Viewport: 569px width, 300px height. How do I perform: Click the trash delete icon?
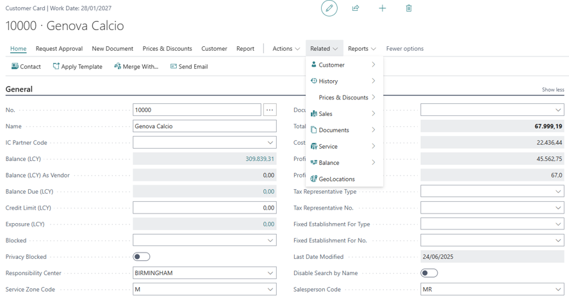click(409, 8)
